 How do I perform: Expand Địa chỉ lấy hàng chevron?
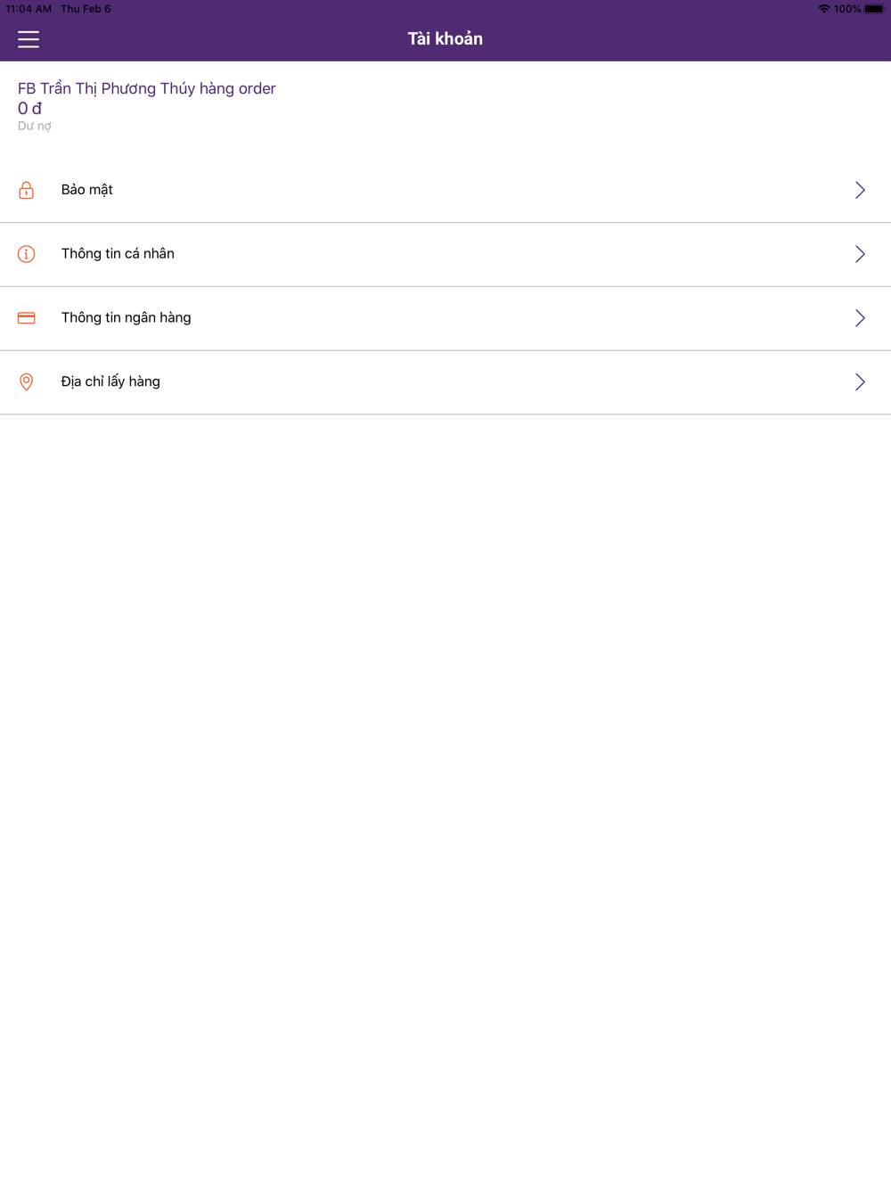860,382
